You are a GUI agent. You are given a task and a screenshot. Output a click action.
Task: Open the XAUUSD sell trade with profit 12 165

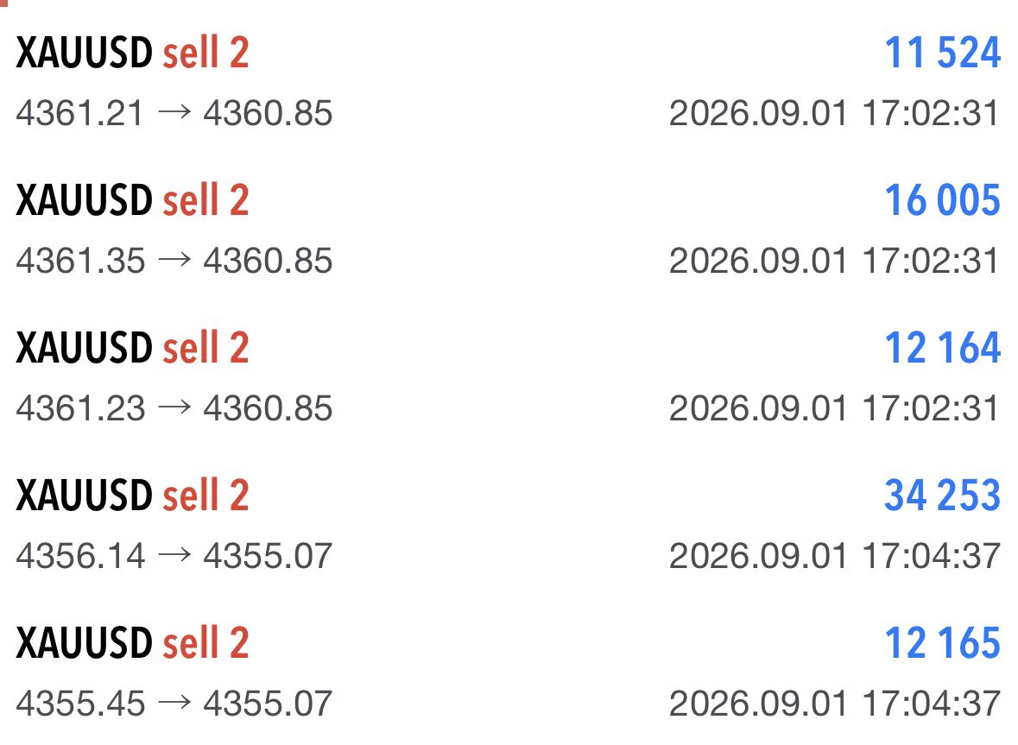(x=509, y=672)
